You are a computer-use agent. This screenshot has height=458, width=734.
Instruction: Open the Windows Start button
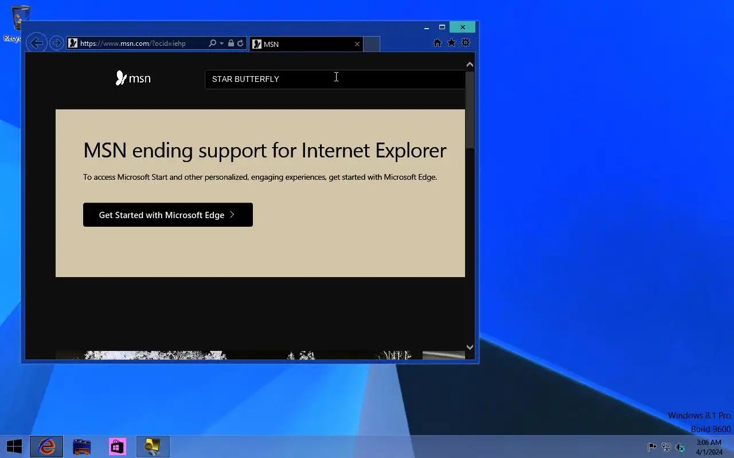pyautogui.click(x=14, y=447)
